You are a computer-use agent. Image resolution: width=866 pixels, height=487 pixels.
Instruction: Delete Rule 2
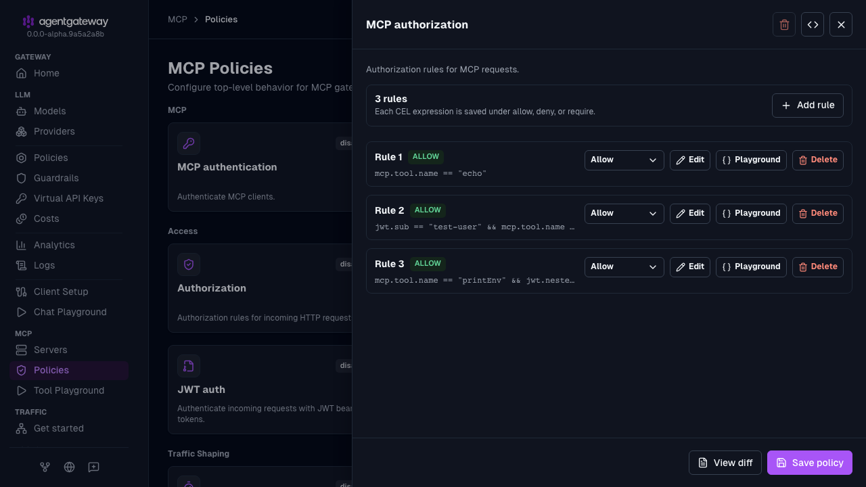(818, 213)
